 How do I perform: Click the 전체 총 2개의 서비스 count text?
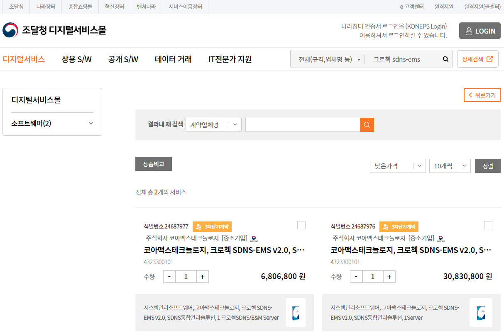(161, 192)
